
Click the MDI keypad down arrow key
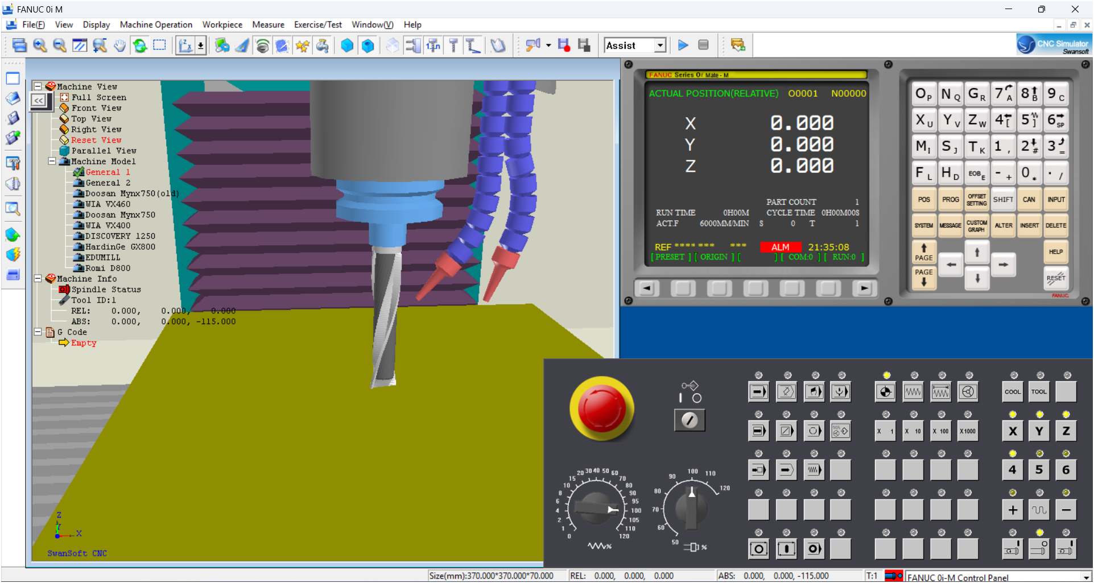977,278
